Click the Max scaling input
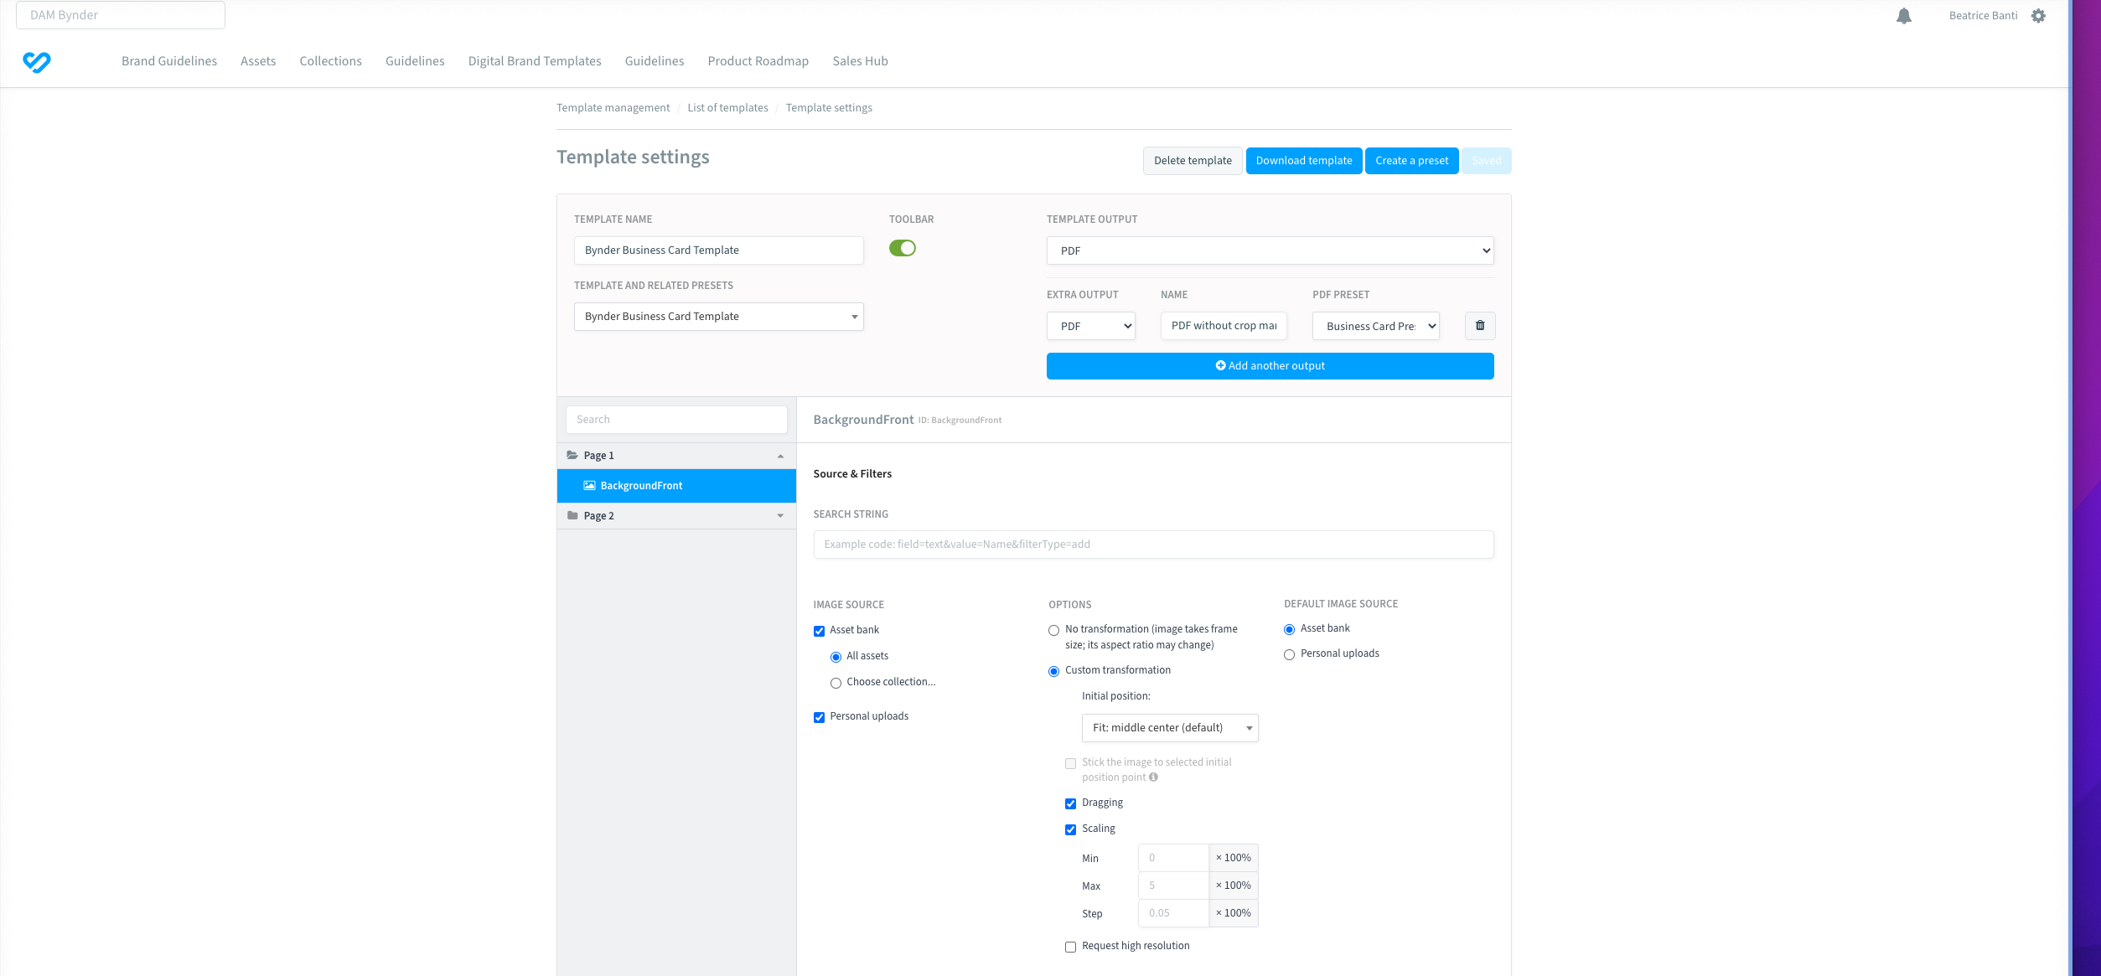The image size is (2101, 976). click(x=1173, y=886)
